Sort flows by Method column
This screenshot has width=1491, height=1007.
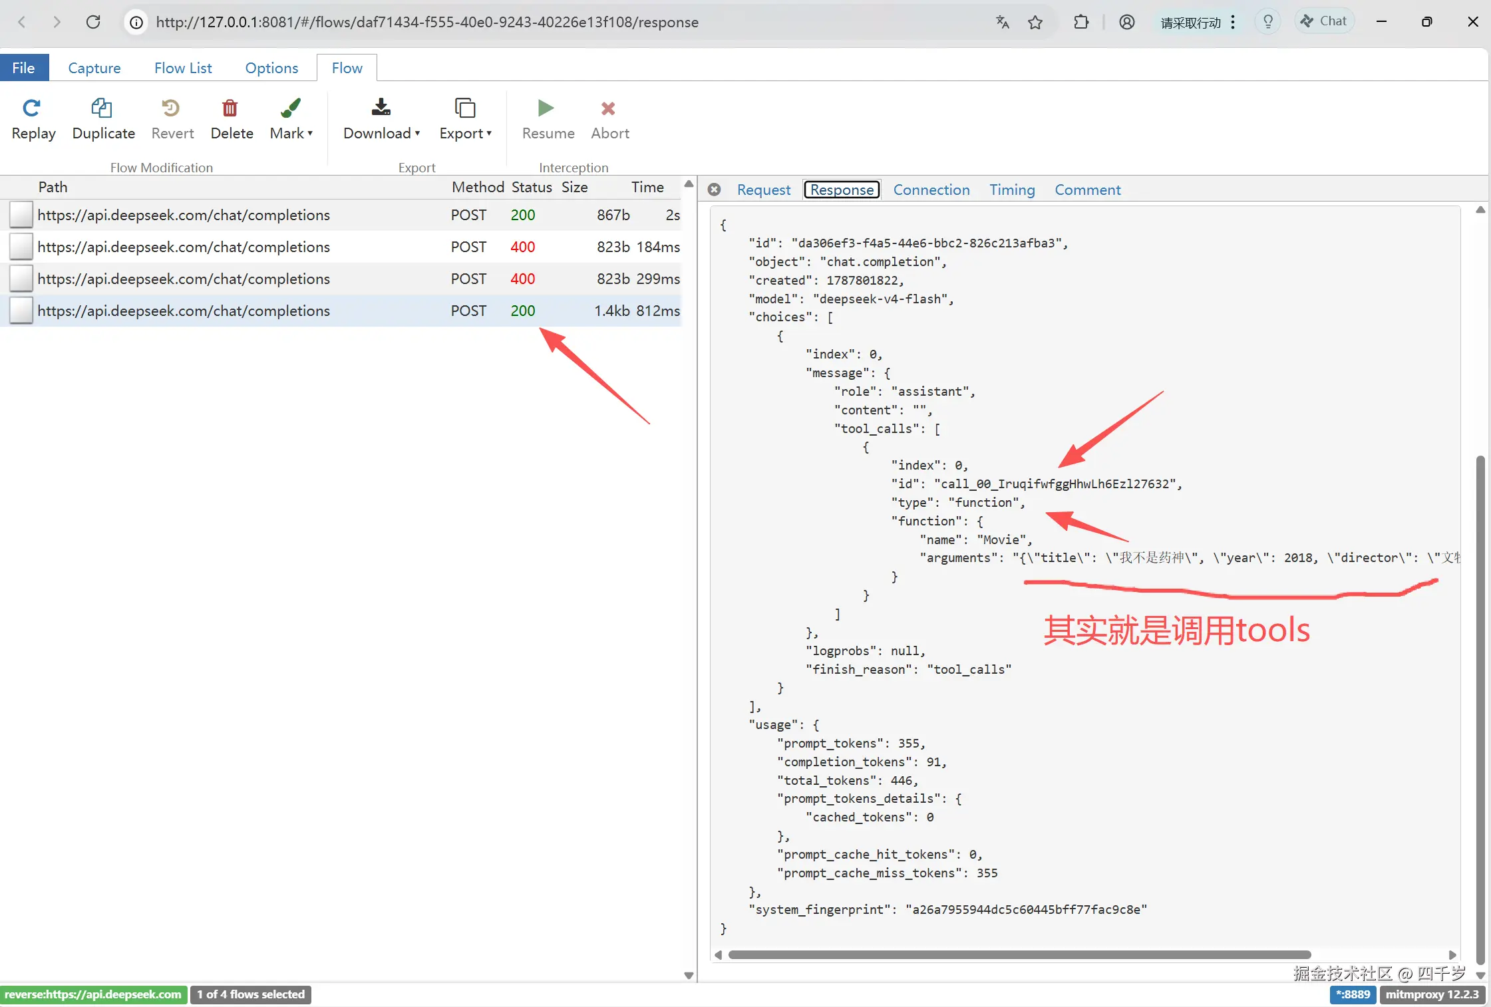click(x=478, y=187)
